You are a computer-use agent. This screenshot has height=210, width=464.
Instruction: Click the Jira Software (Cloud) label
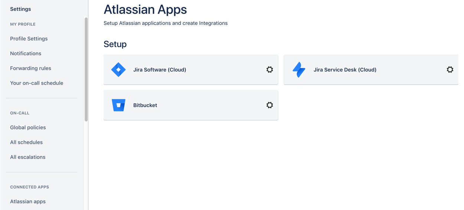[160, 70]
